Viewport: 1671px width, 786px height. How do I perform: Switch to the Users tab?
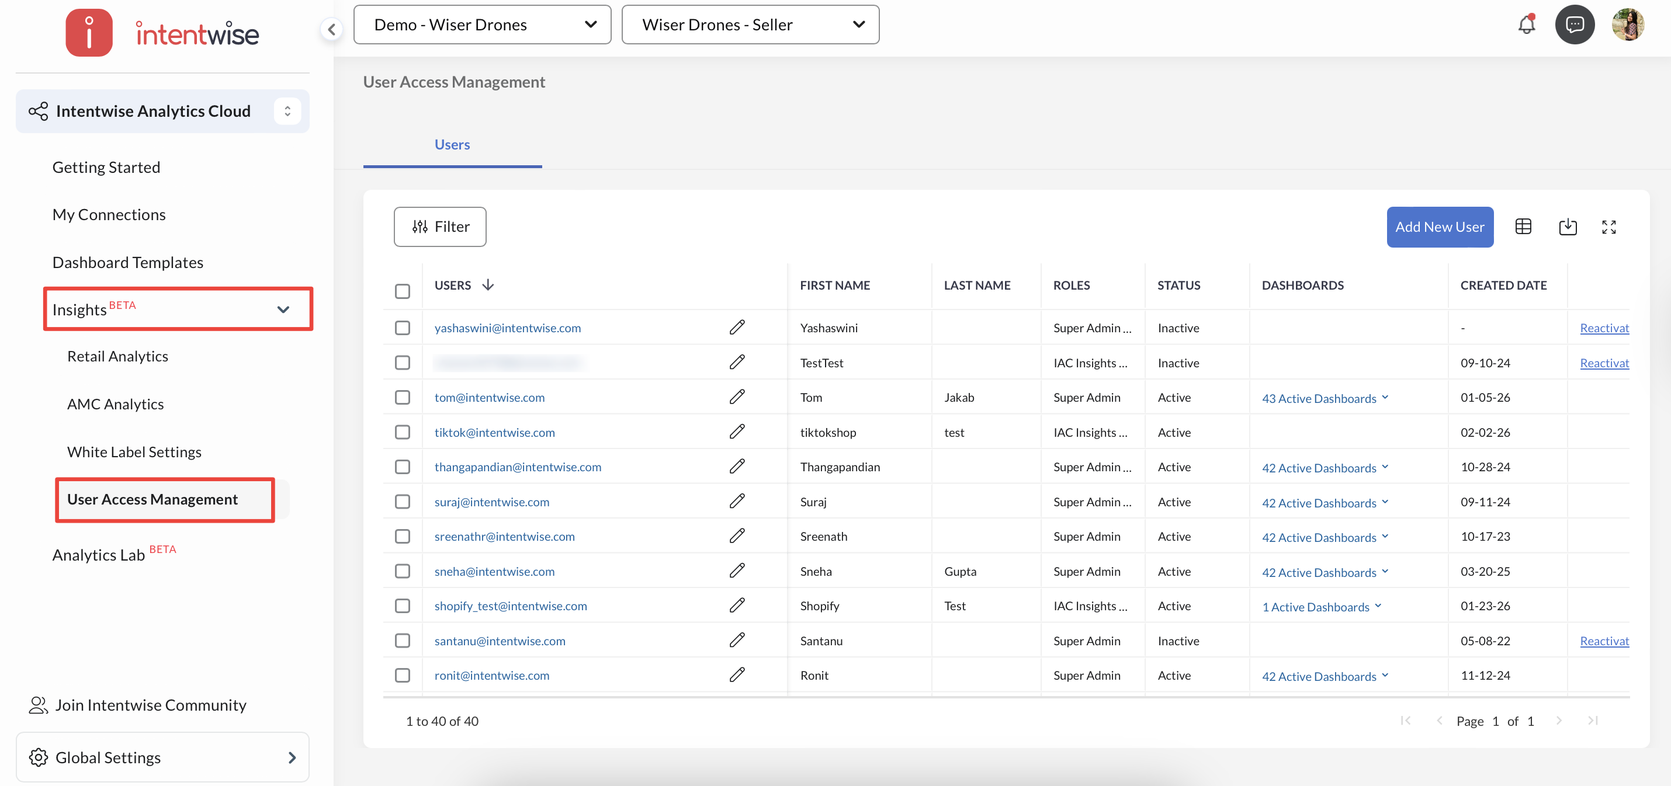coord(452,145)
